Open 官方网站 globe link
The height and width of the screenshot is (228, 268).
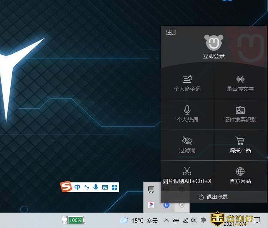click(x=240, y=176)
